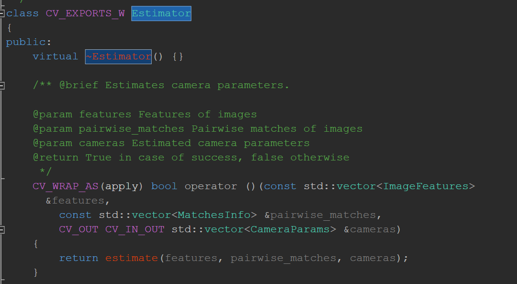Click the apply argument inside CV_WRAP_AS
The height and width of the screenshot is (284, 517).
(x=123, y=186)
